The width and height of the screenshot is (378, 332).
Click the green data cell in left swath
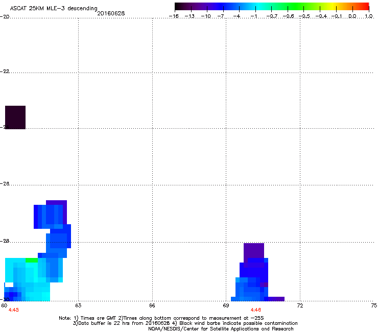pyautogui.click(x=32, y=260)
